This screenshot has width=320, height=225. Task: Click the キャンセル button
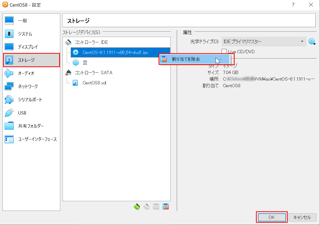(x=302, y=217)
